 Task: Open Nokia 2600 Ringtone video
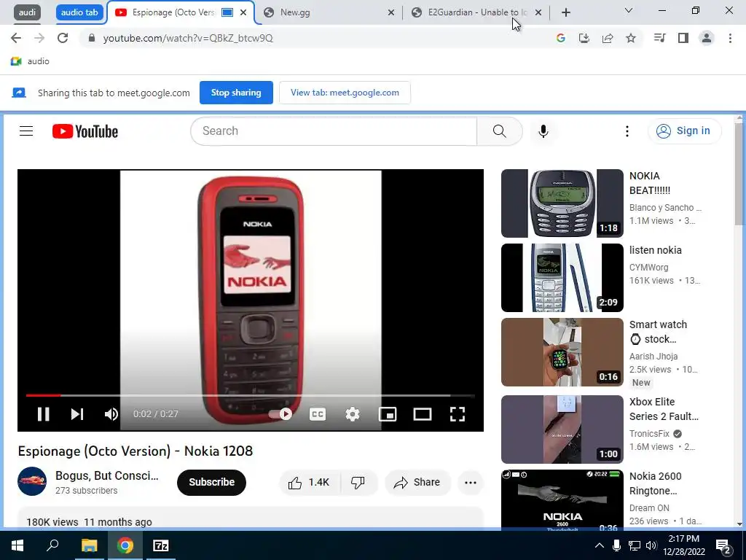[x=562, y=500]
